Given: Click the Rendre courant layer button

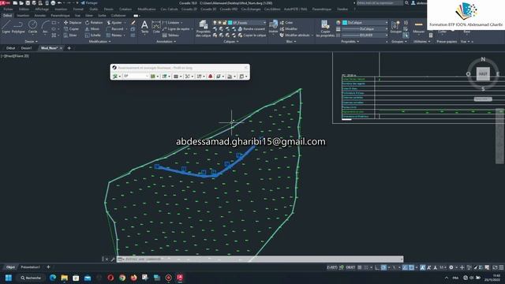Looking at the screenshot, I should point(252,29).
